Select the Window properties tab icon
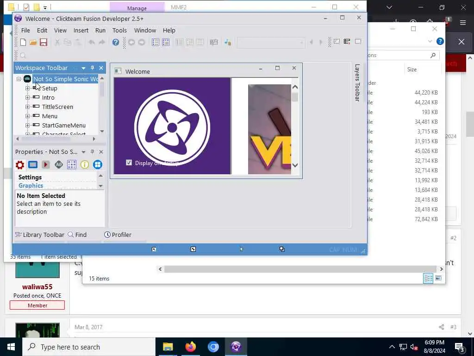 tap(33, 165)
